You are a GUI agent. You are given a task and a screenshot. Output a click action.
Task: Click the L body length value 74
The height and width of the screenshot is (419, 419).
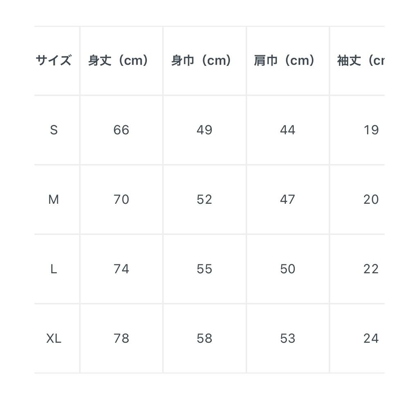pos(121,269)
